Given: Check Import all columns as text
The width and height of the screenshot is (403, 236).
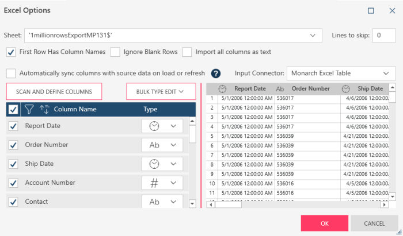Looking at the screenshot, I should click(187, 52).
